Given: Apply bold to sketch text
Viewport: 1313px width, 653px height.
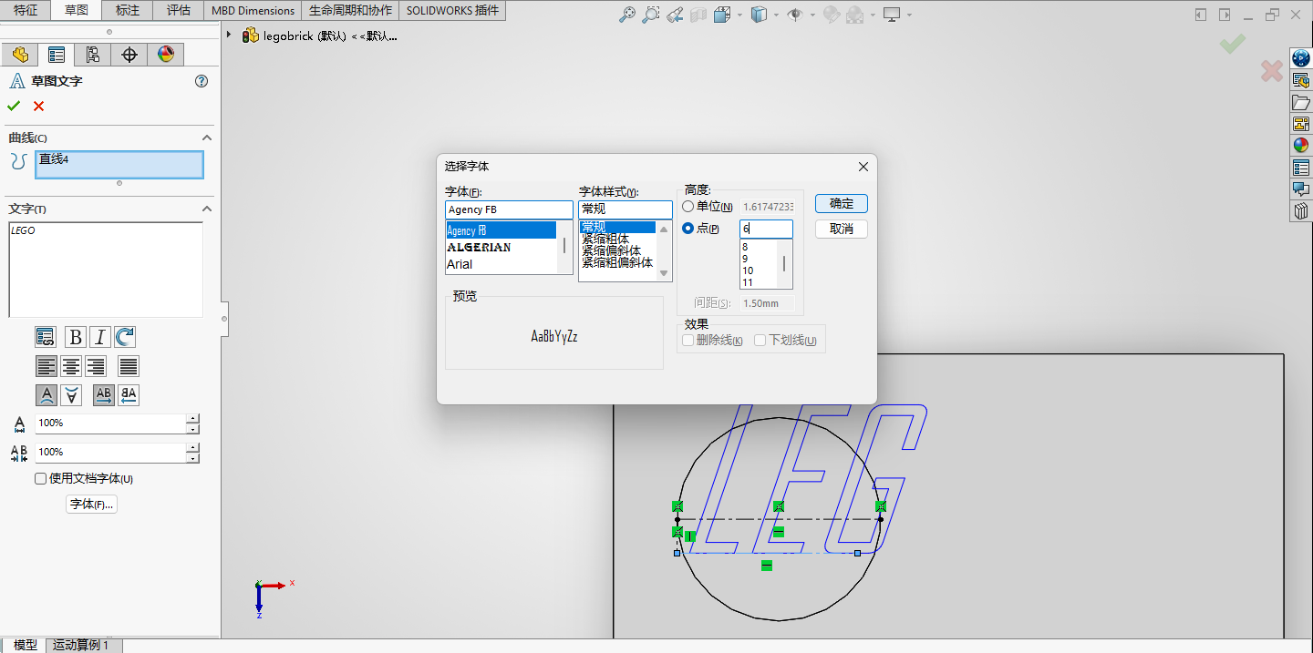Looking at the screenshot, I should 76,337.
